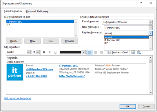This screenshot has height=112, width=157.
Task: Click the Delete signature button
Action: [x=14, y=41]
